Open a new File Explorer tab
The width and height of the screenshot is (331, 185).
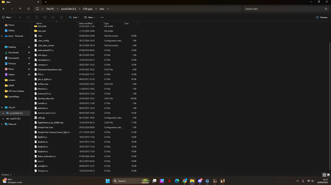coord(46,2)
